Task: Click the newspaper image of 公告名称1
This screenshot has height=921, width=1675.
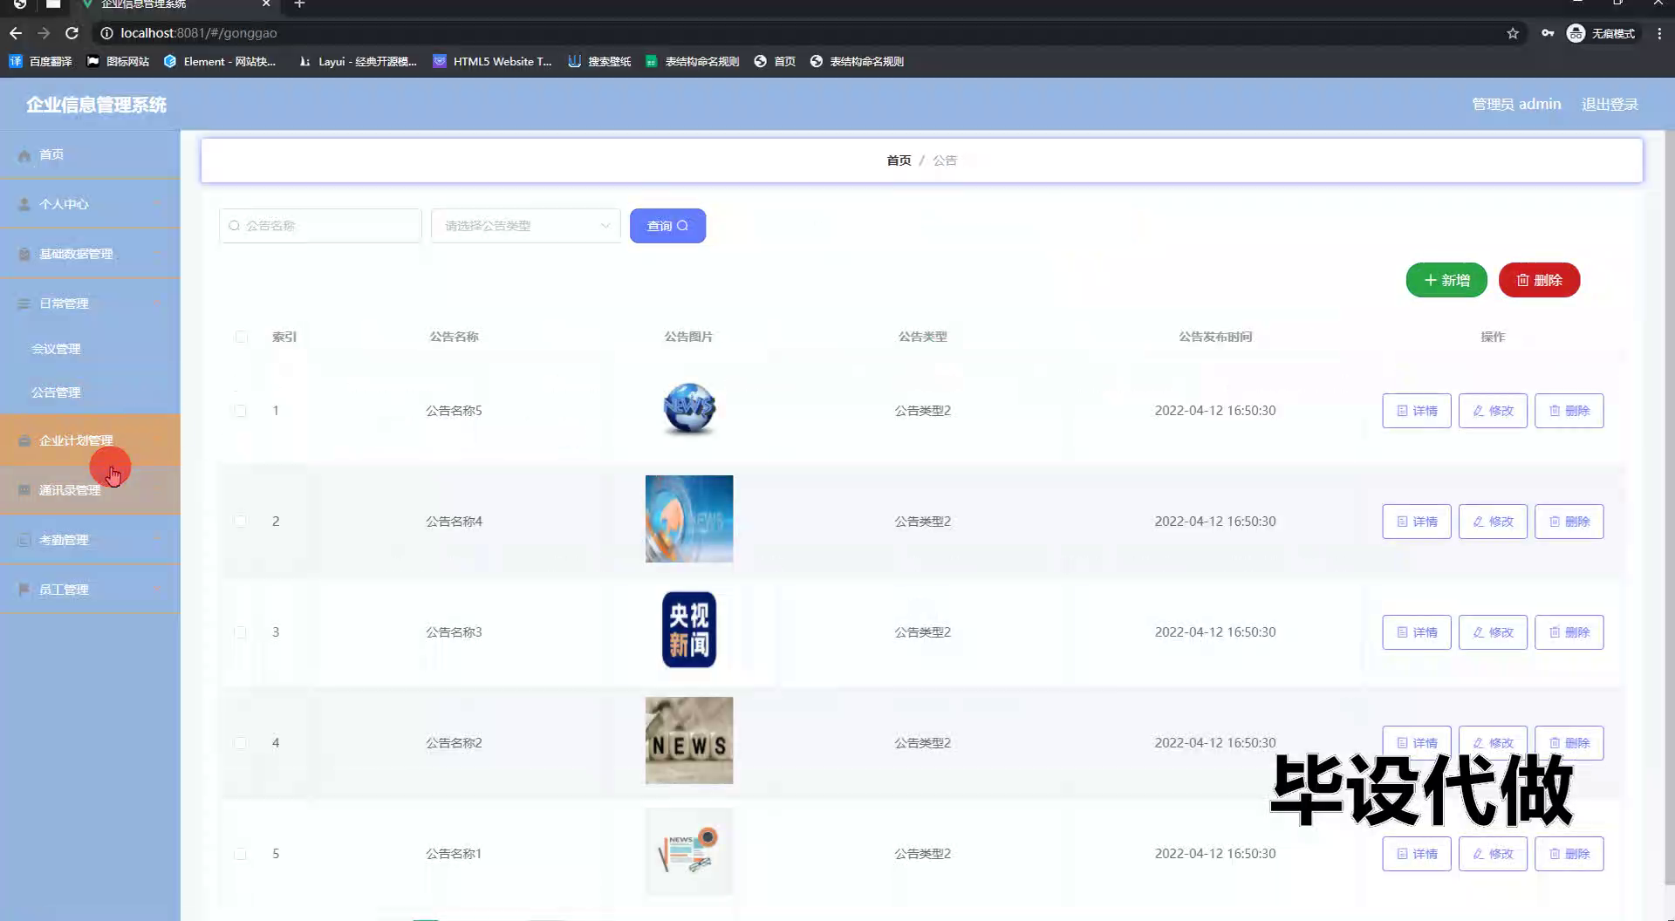Action: click(689, 851)
